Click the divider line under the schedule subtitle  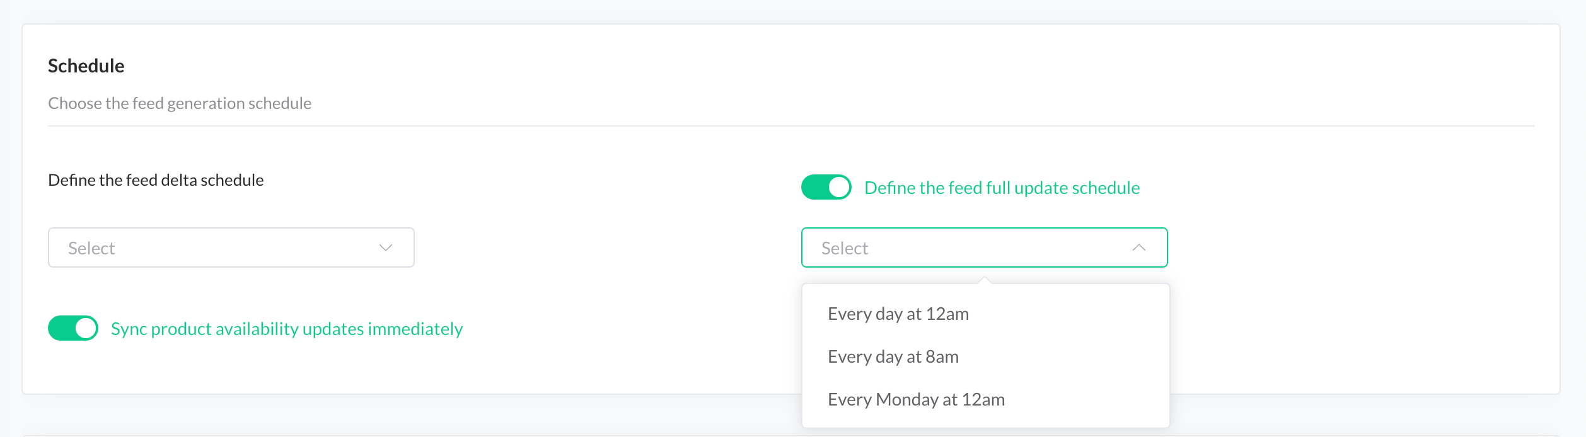790,126
